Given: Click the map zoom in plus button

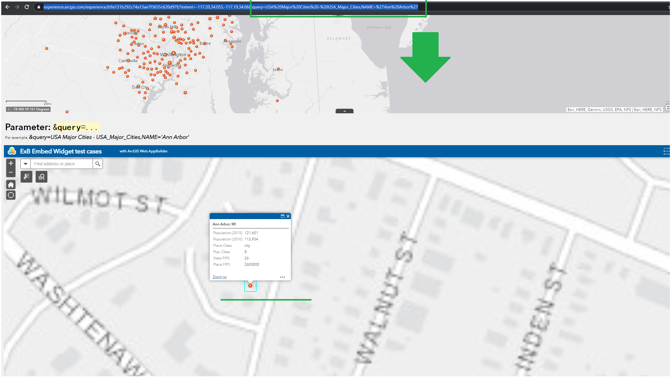Looking at the screenshot, I should click(x=11, y=163).
